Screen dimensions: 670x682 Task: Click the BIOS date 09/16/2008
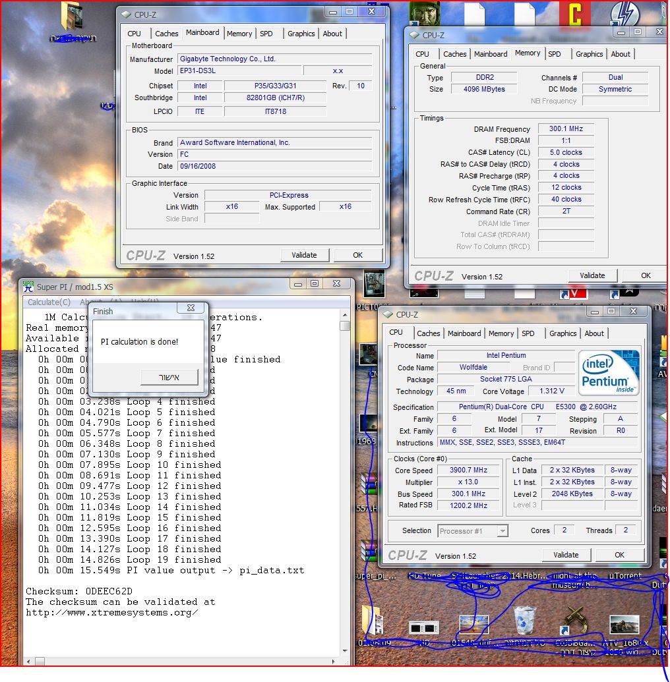[x=275, y=165]
